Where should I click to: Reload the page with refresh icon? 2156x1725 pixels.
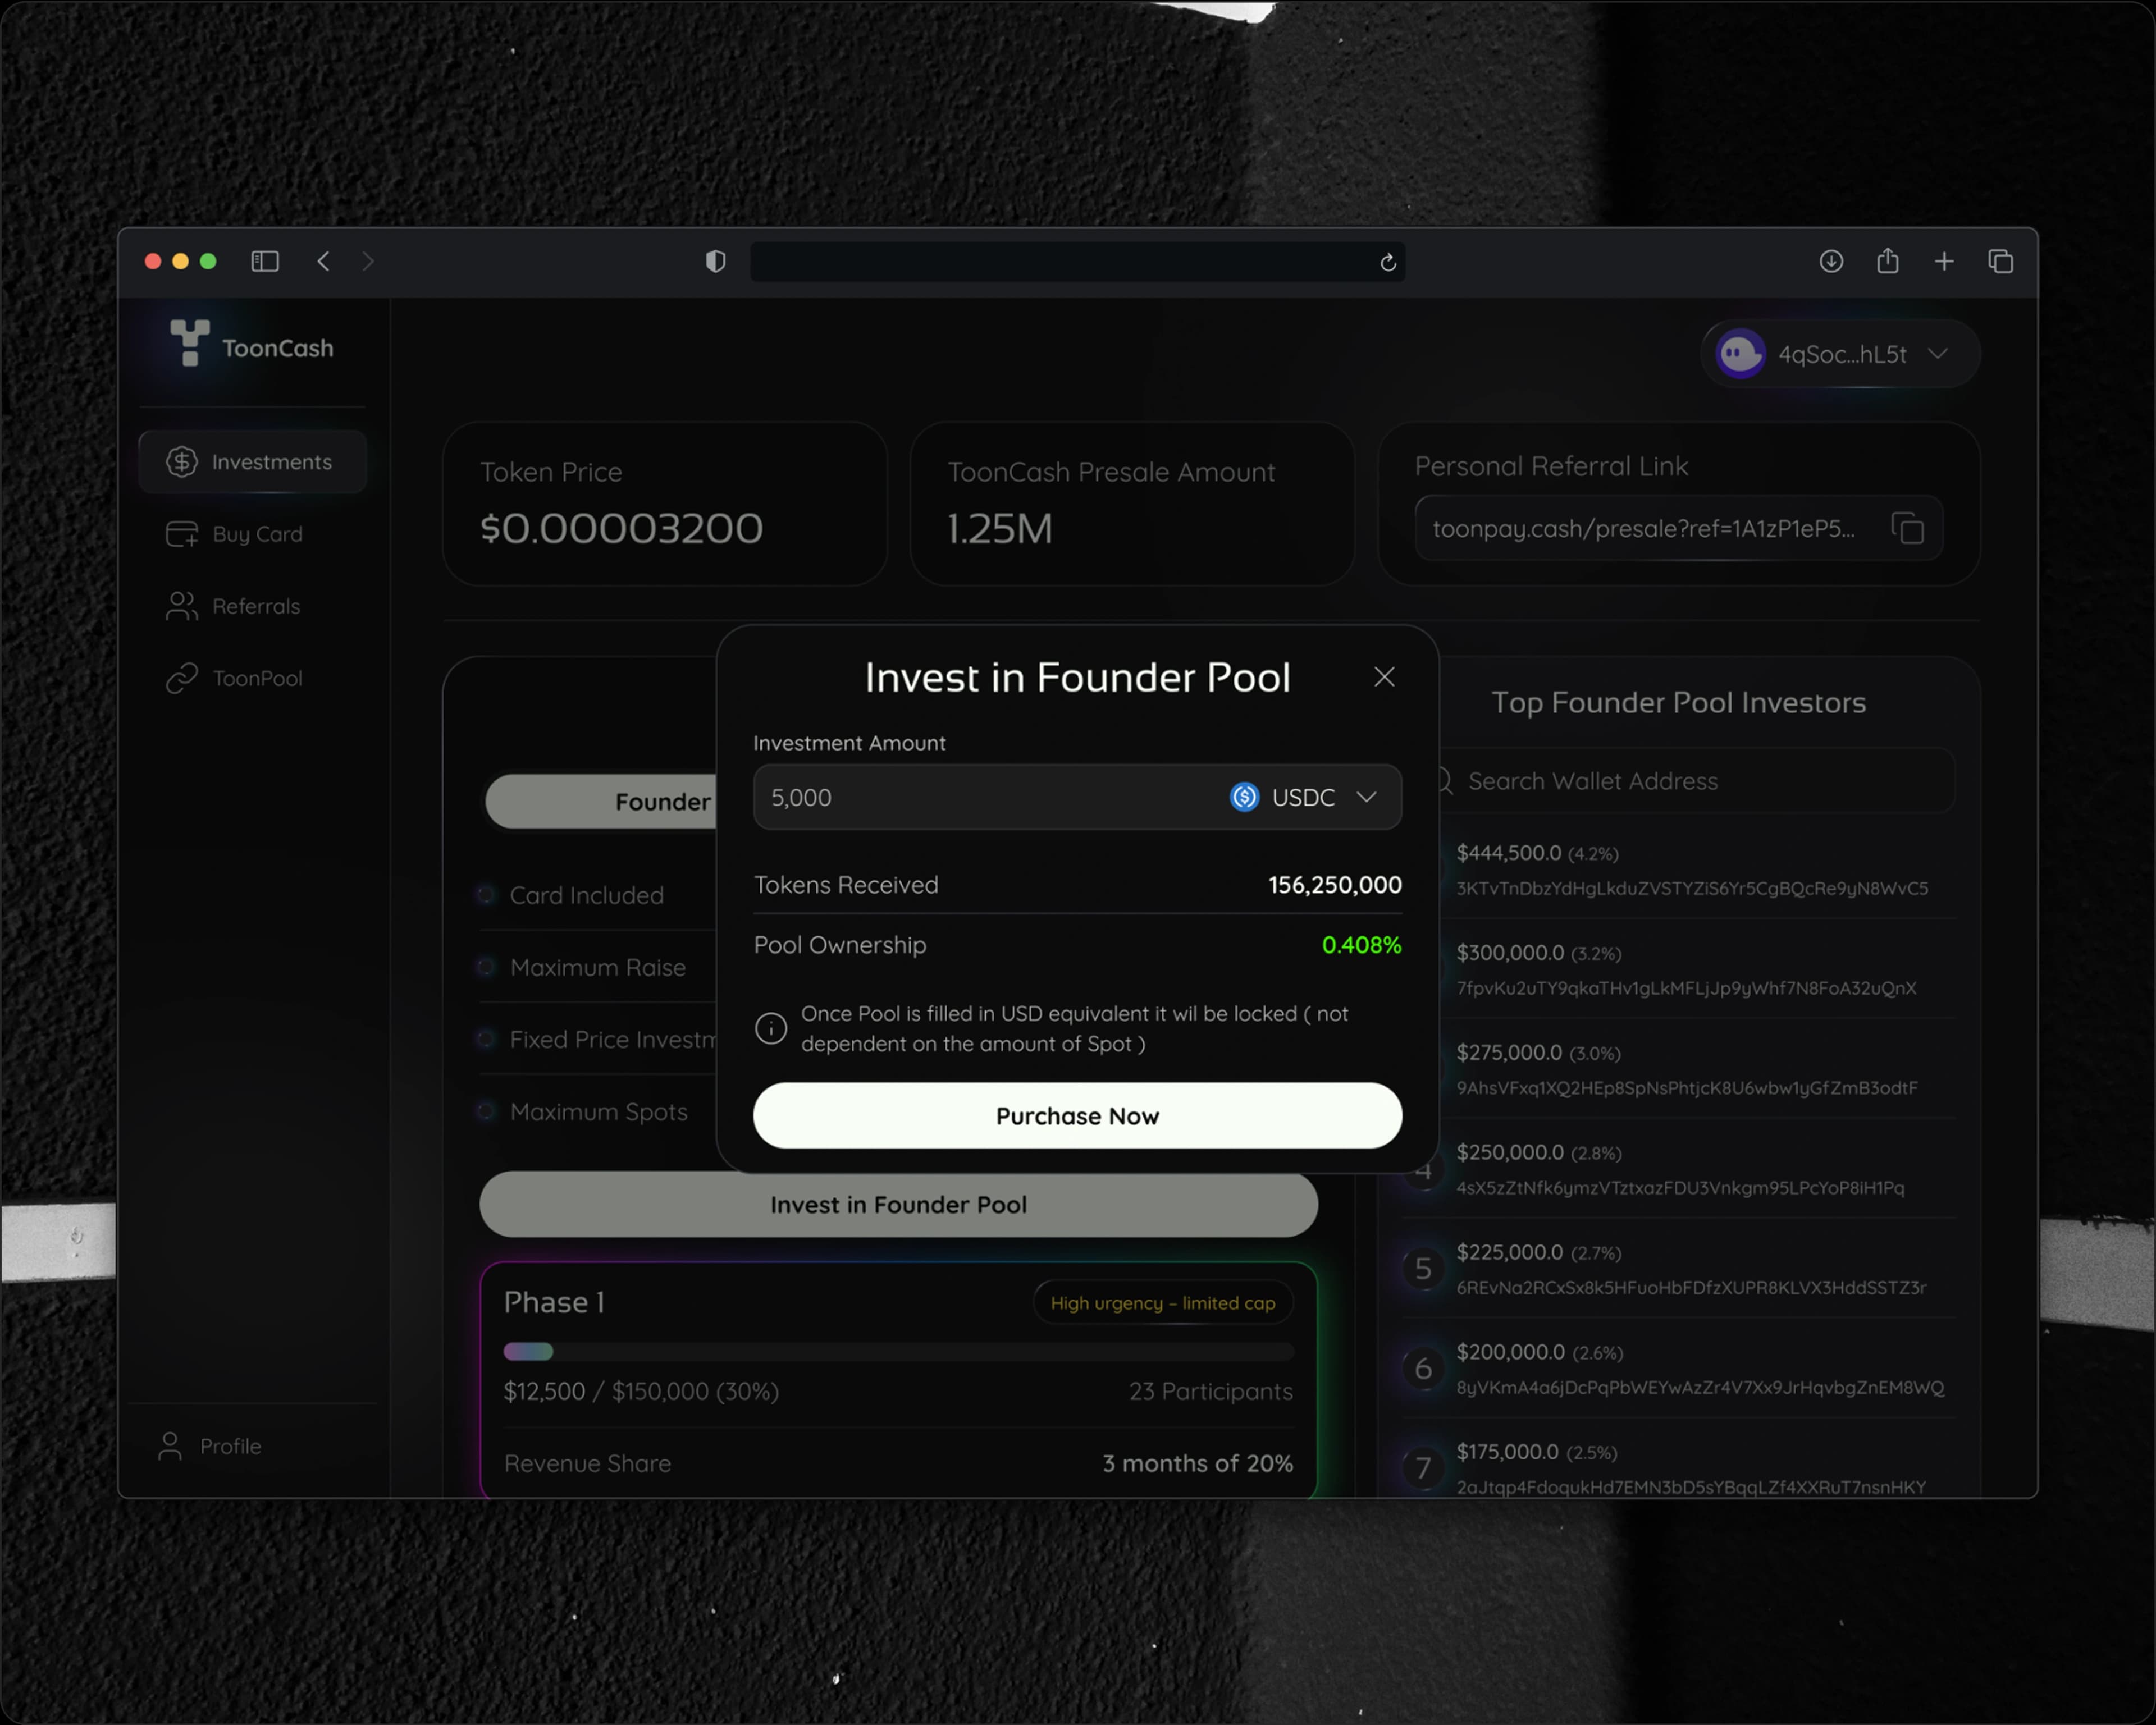click(x=1387, y=262)
